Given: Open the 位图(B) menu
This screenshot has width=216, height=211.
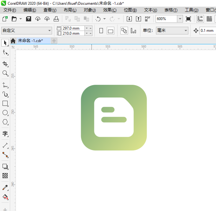Looking at the screenshot, I should click(x=130, y=10).
